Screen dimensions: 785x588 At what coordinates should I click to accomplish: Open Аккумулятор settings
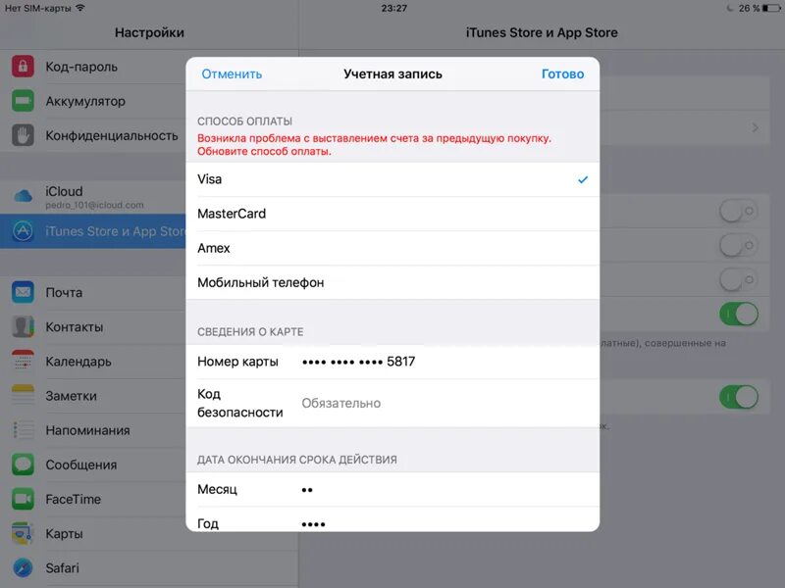92,101
